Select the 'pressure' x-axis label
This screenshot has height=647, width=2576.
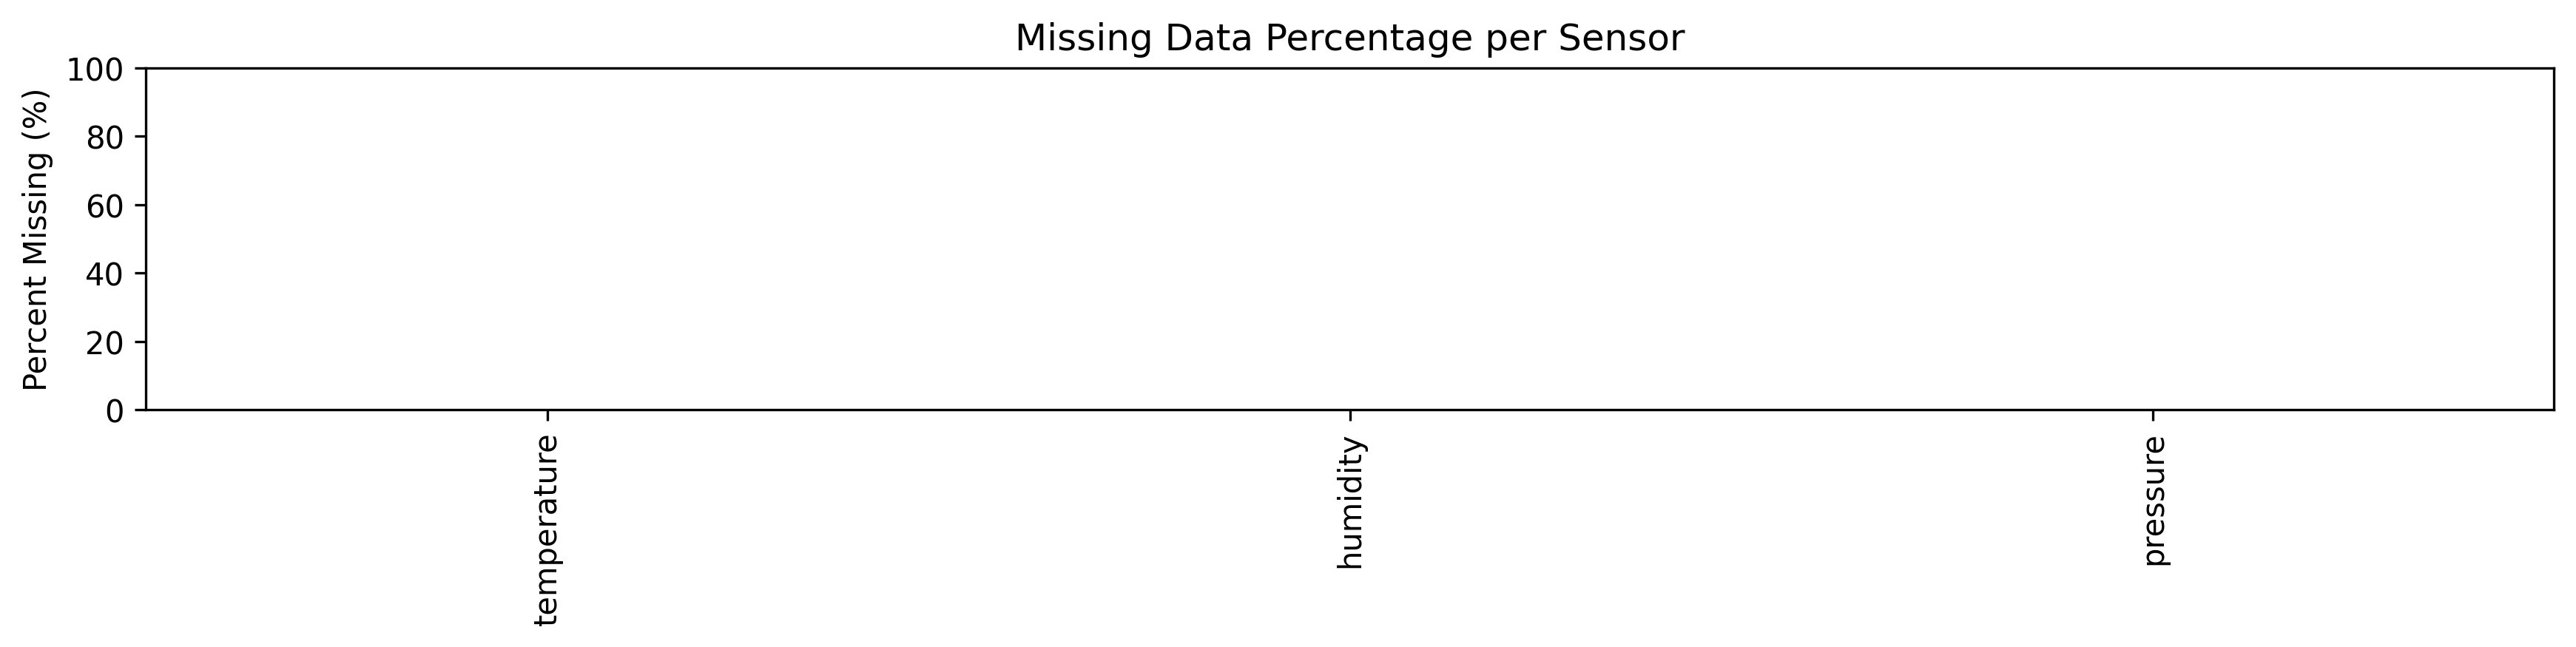(x=2155, y=500)
